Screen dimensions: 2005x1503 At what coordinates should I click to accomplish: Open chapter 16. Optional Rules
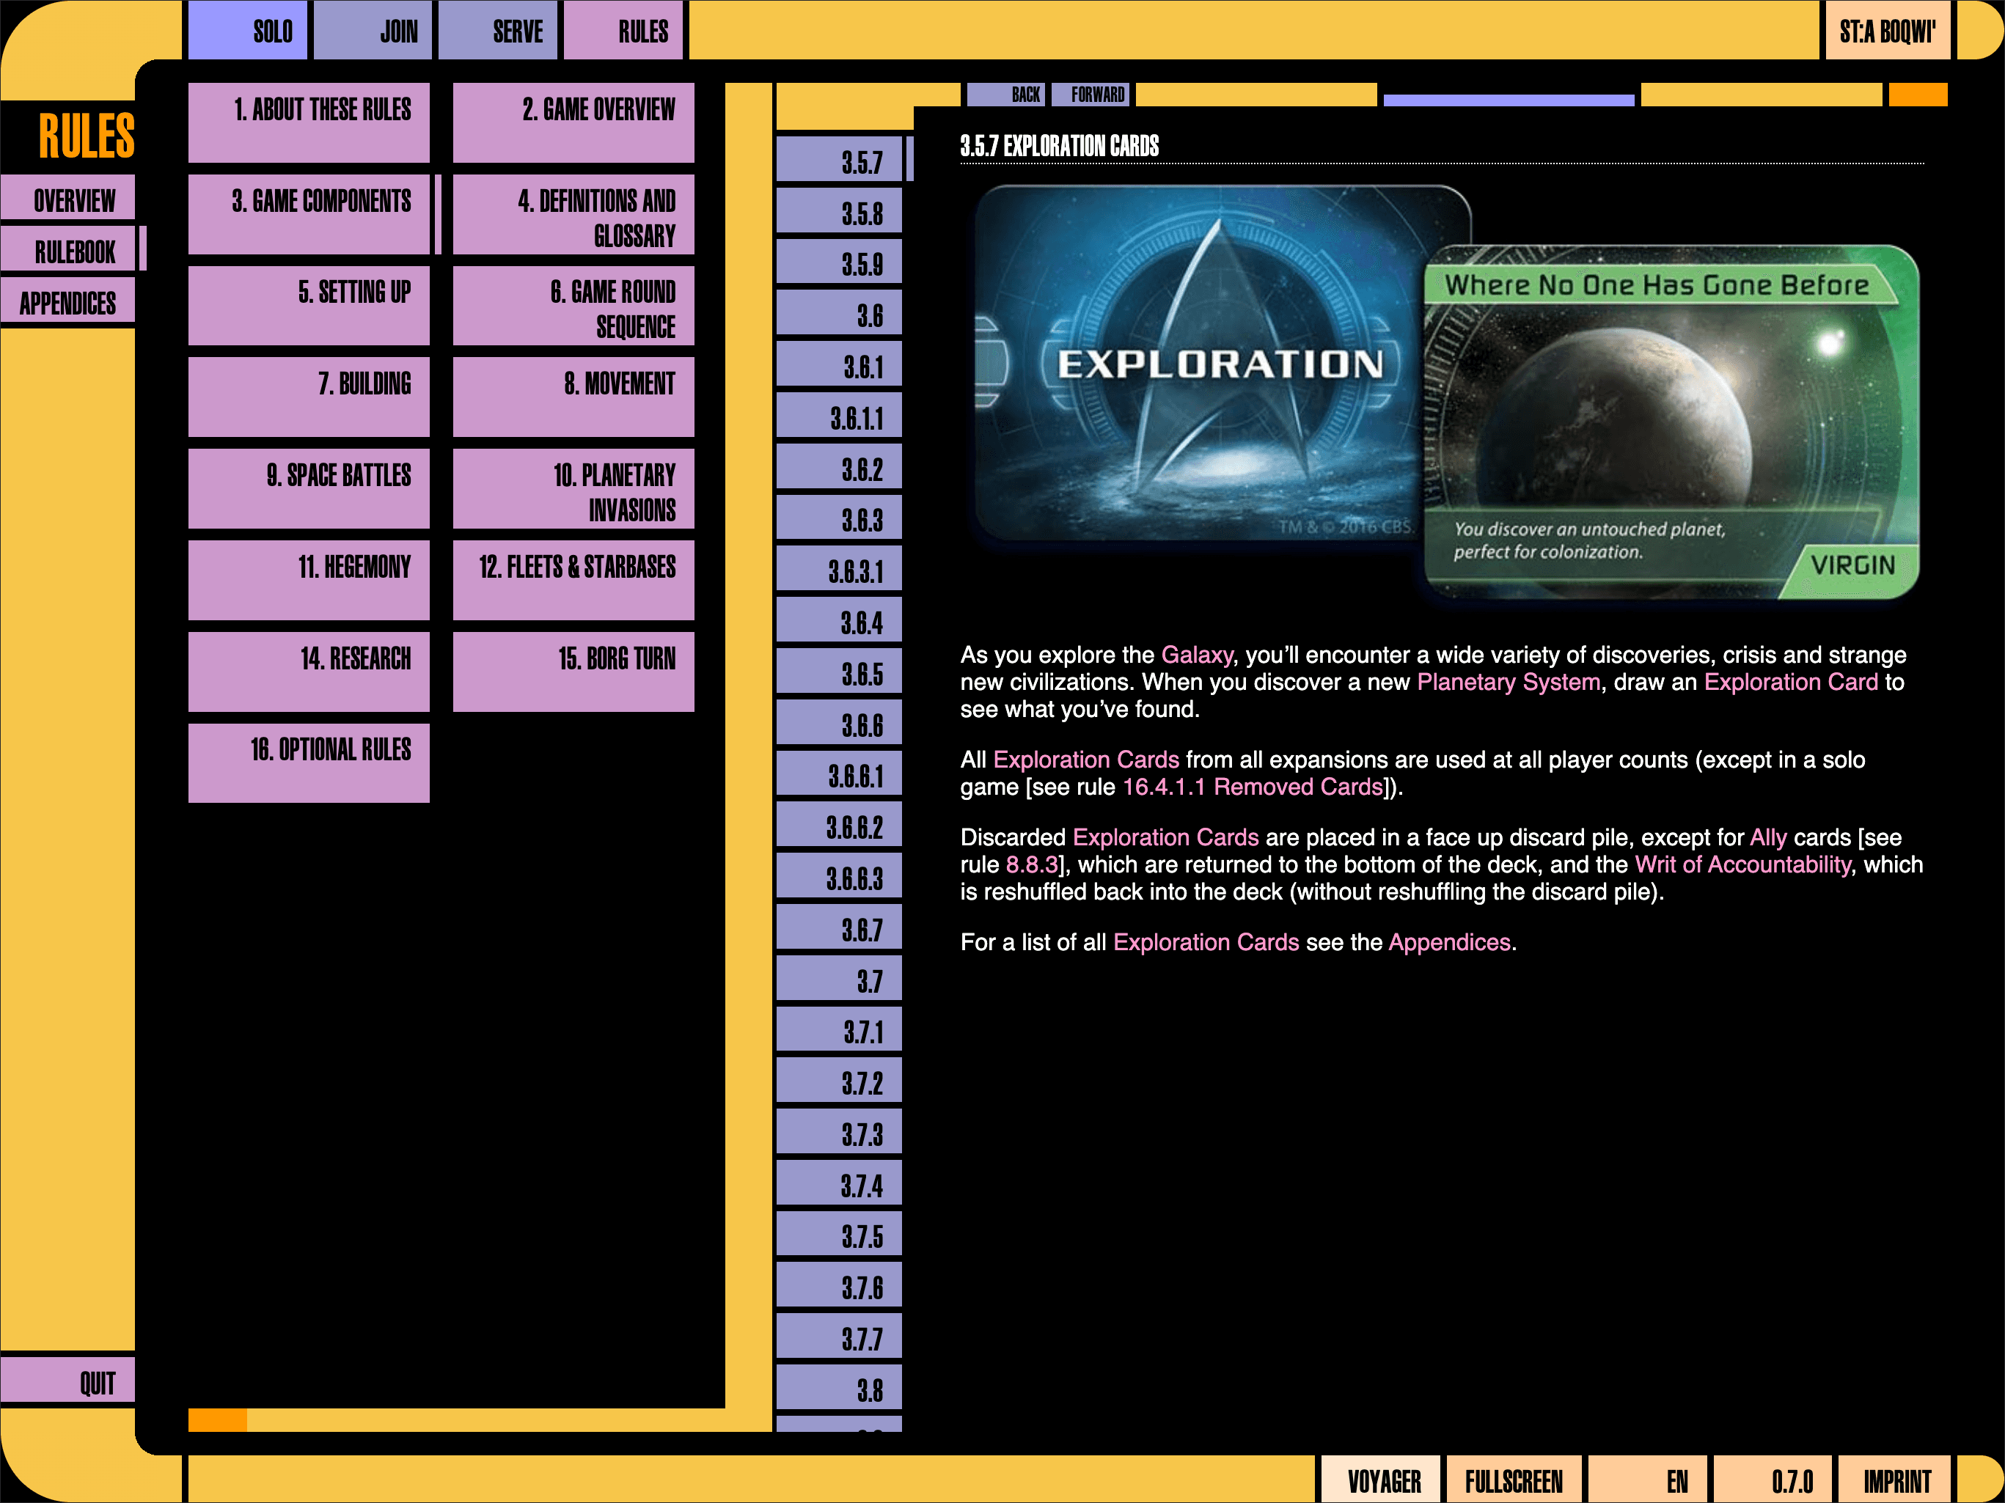tap(308, 764)
